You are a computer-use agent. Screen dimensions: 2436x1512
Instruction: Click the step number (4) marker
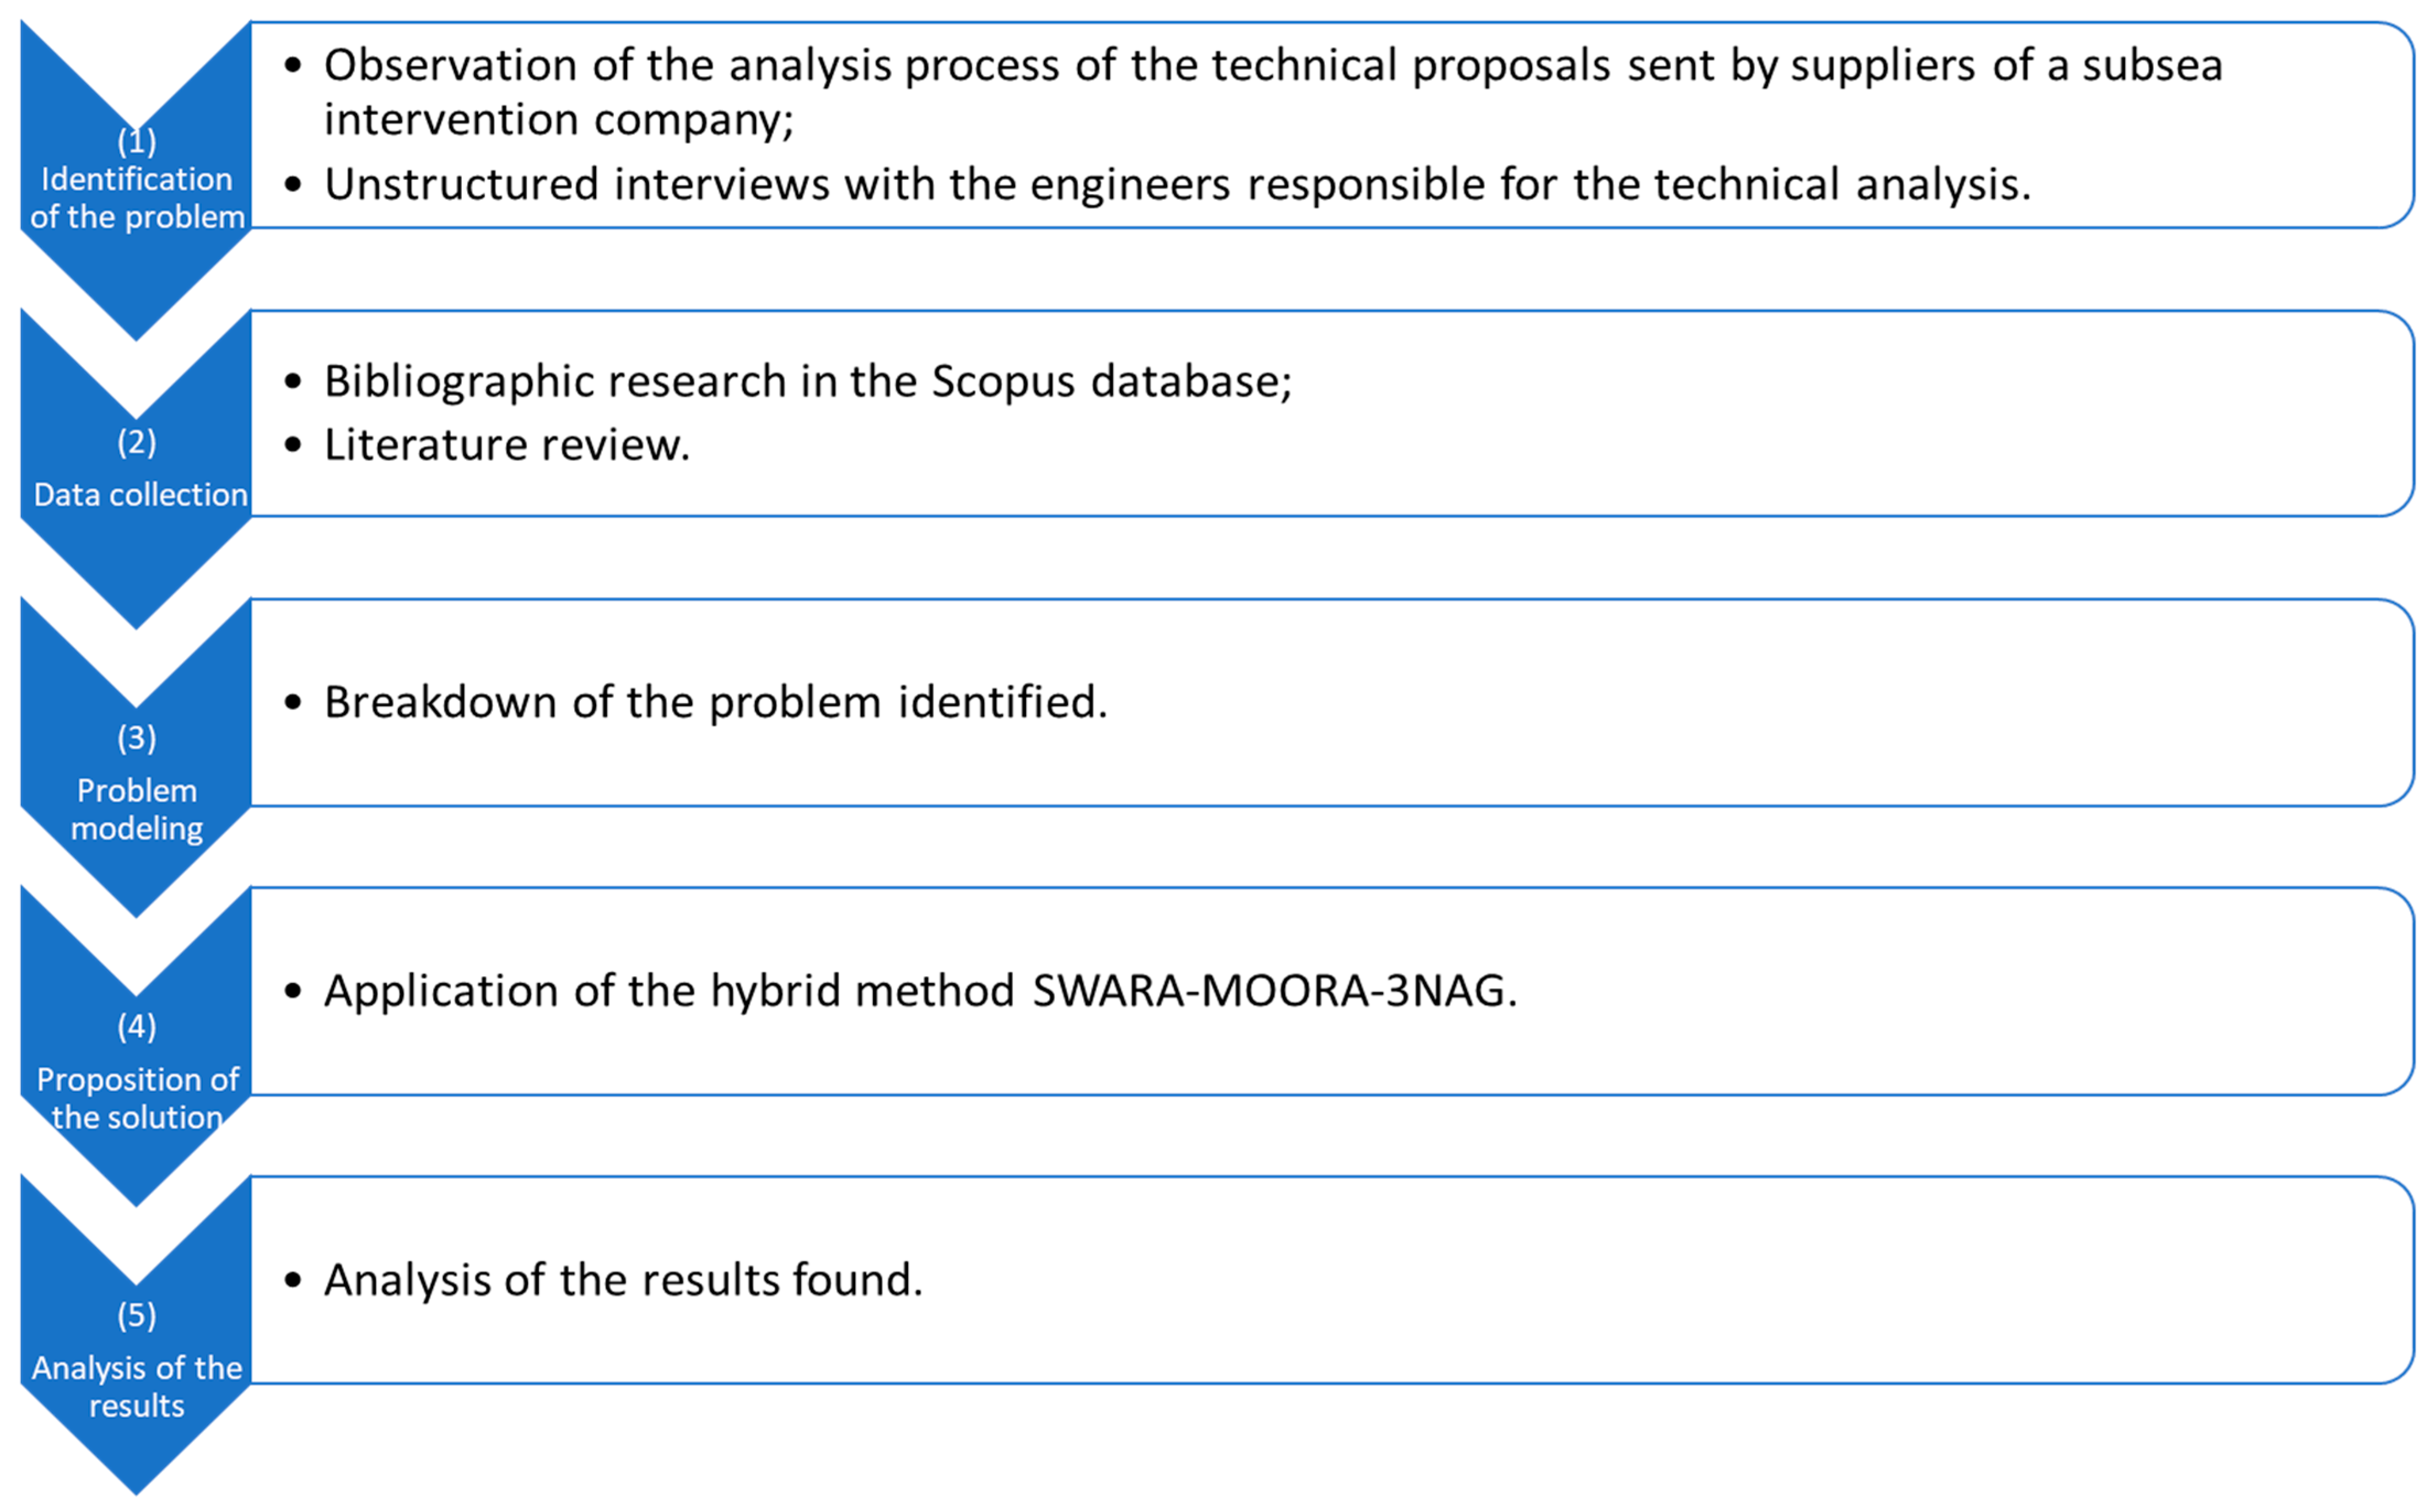pyautogui.click(x=137, y=1025)
